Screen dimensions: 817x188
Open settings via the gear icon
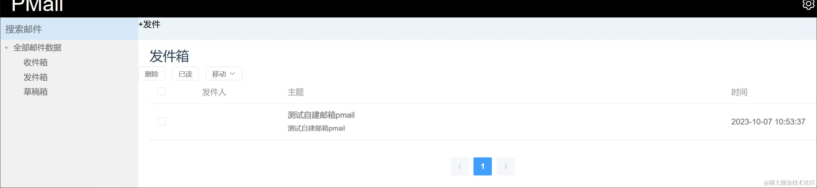tap(808, 5)
